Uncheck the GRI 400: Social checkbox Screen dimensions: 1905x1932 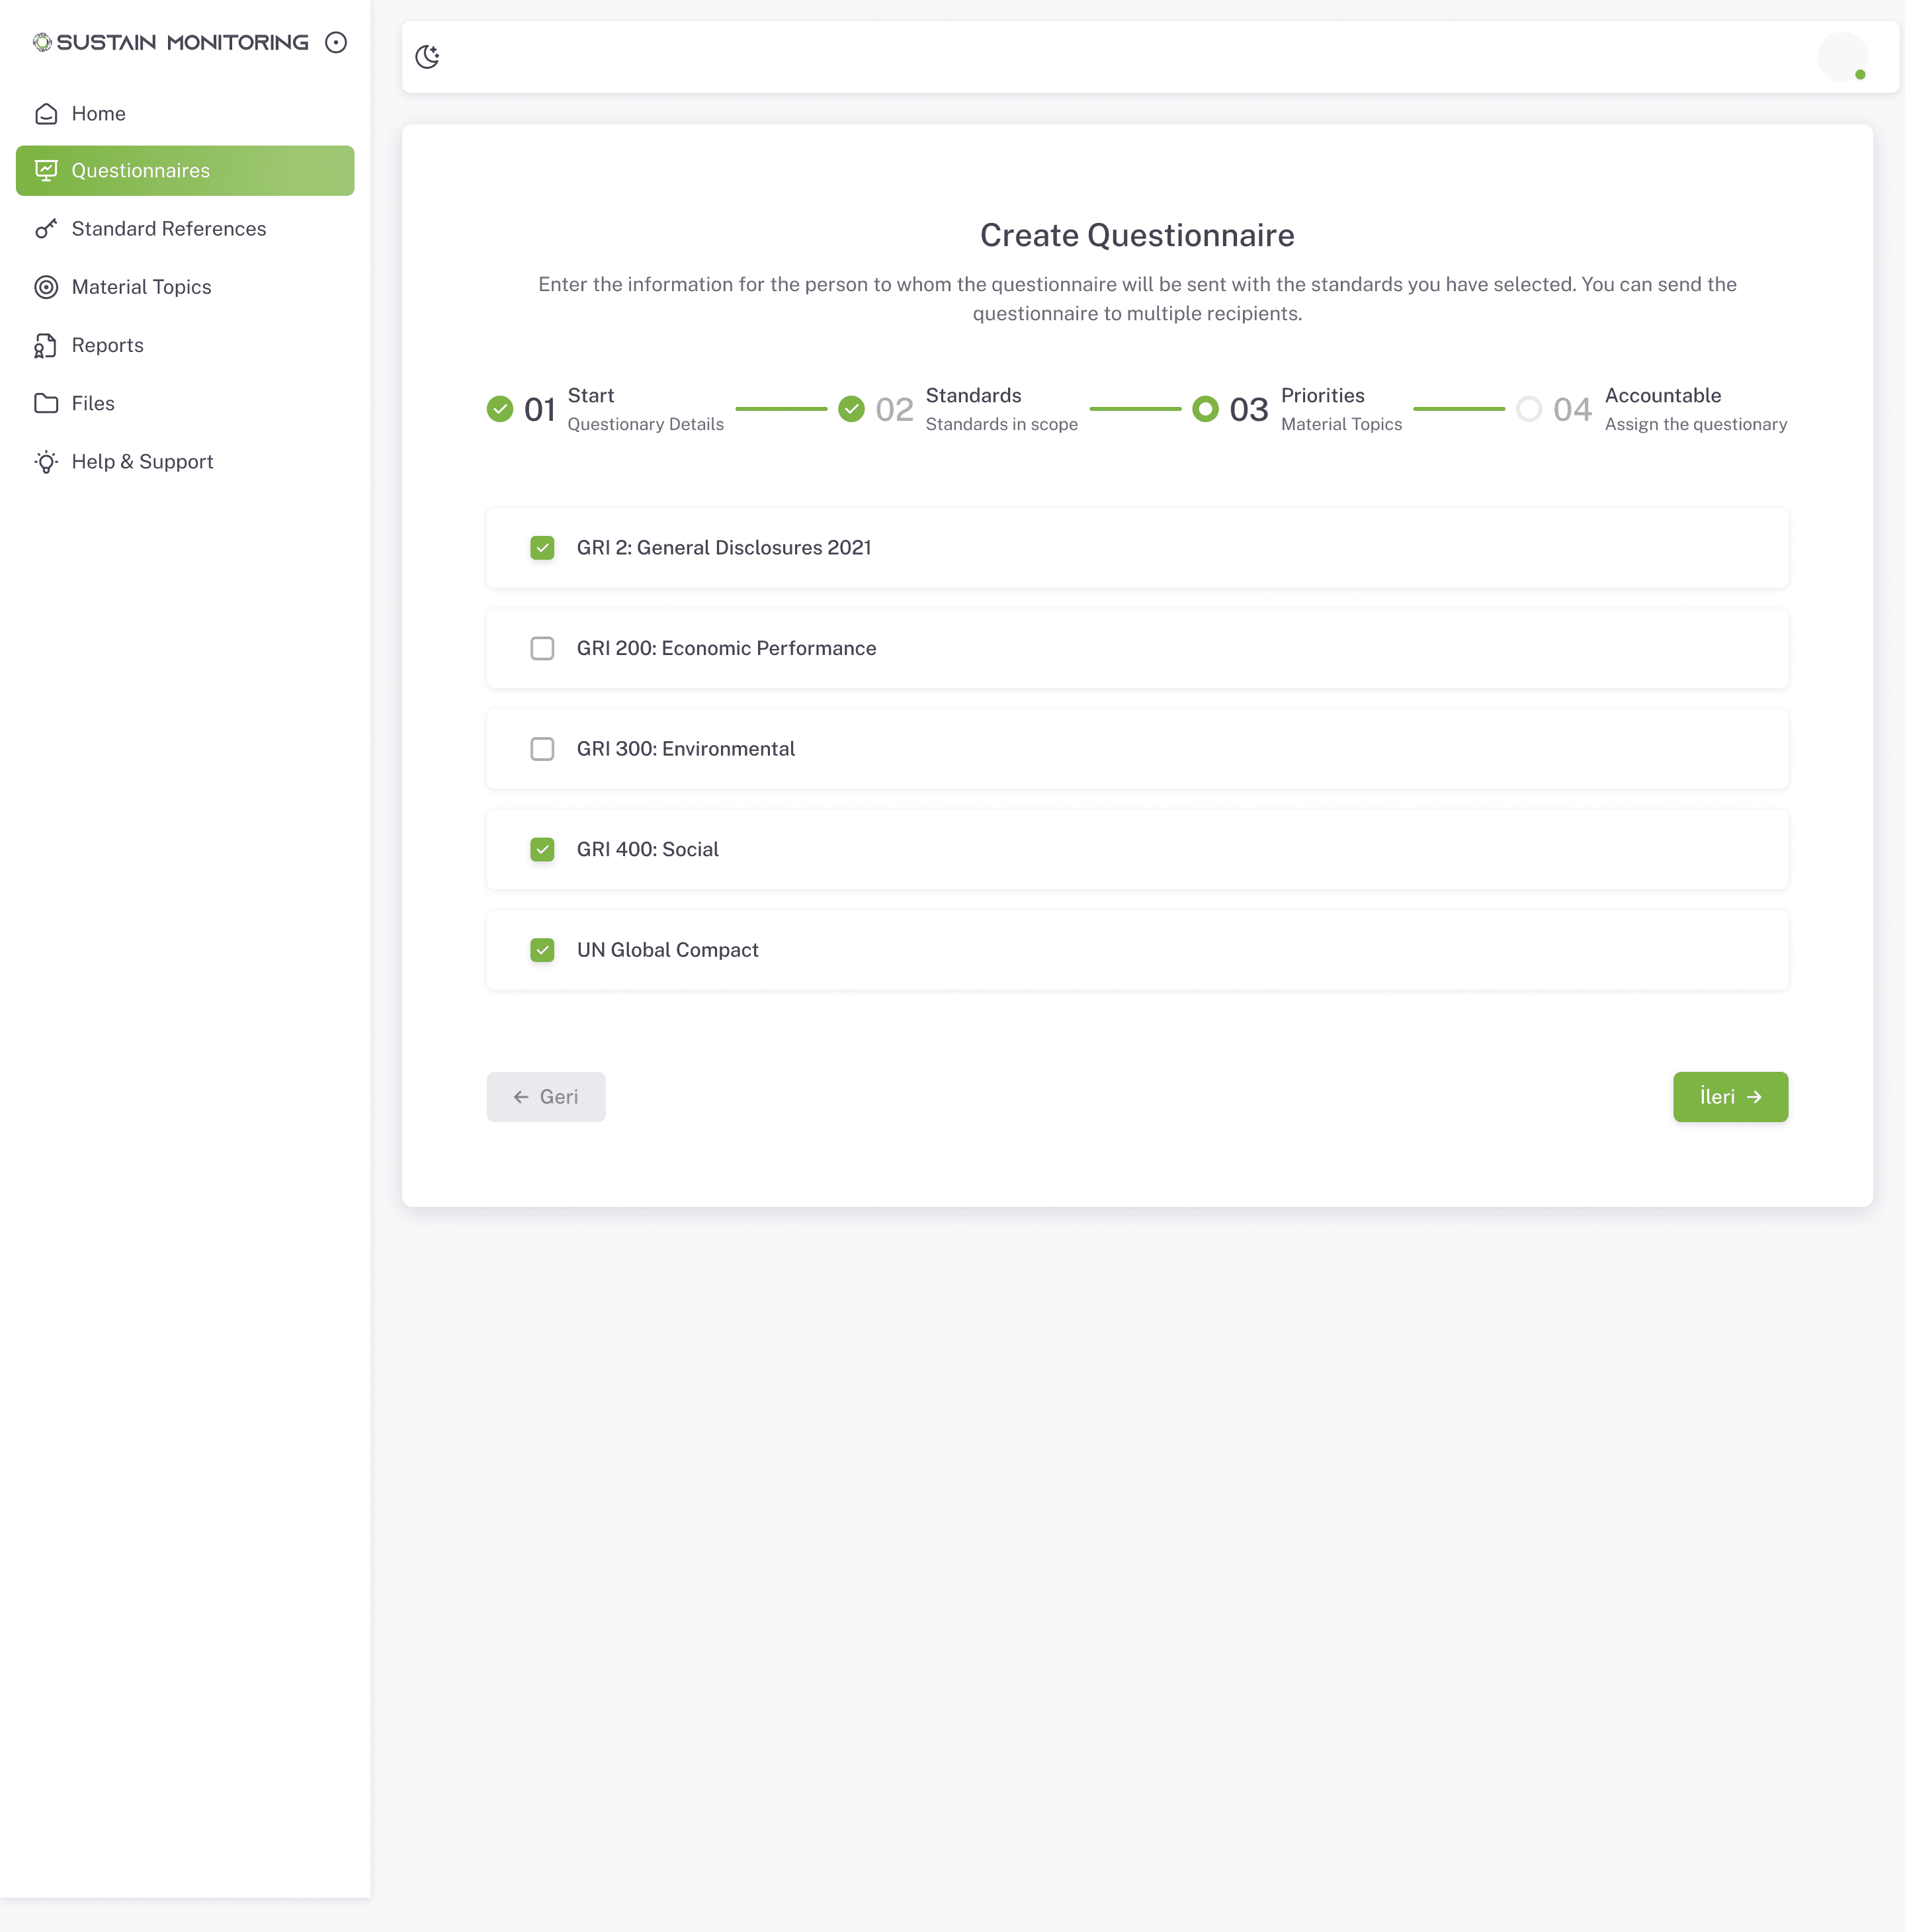click(x=542, y=849)
